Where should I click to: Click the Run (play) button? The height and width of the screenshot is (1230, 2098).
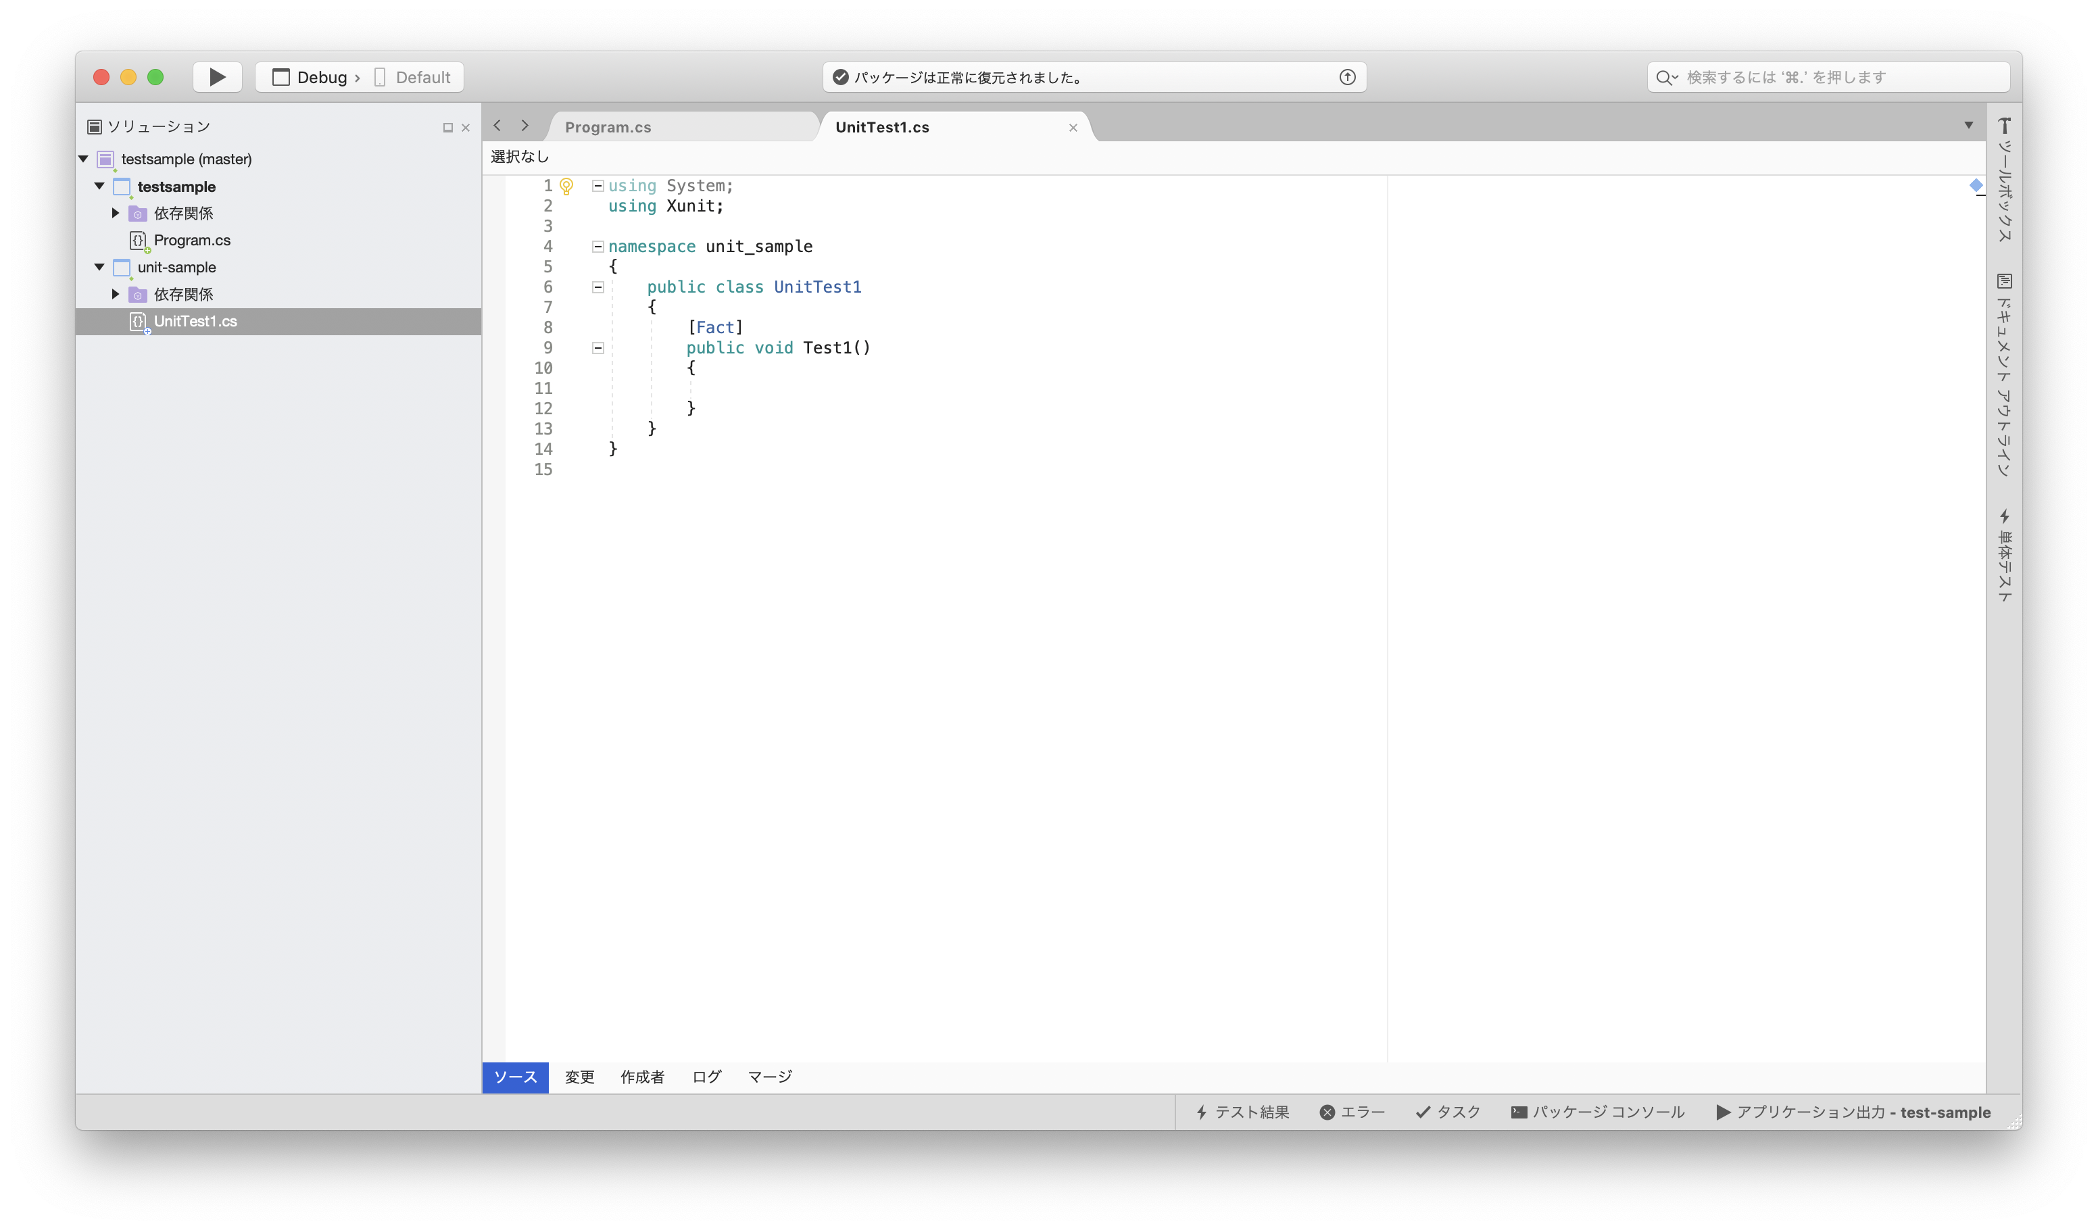217,78
